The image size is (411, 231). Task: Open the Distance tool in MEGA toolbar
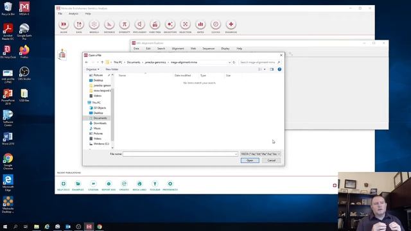109,26
